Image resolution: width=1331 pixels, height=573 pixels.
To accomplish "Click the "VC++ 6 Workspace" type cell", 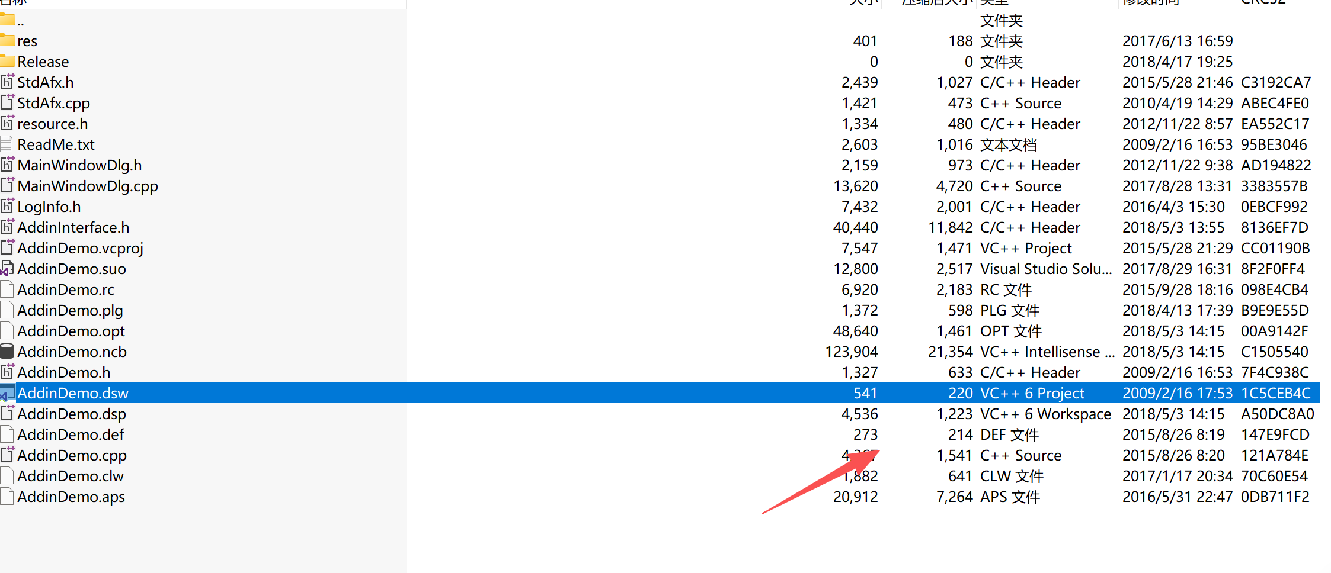I will 1045,414.
